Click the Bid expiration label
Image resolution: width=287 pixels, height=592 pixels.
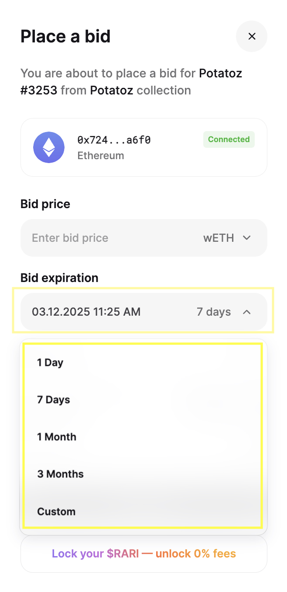(x=59, y=278)
